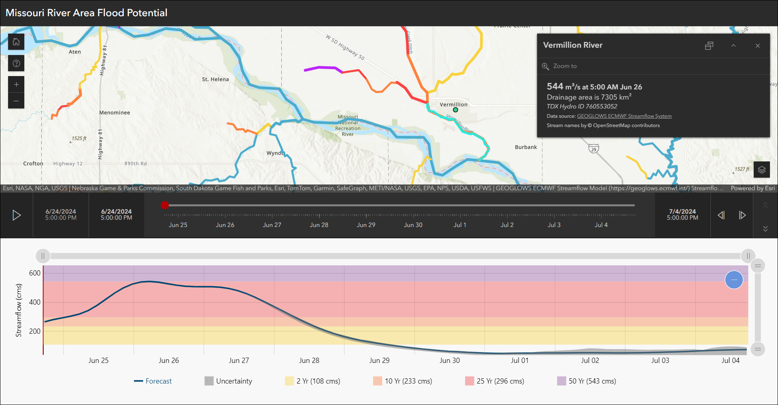This screenshot has height=405, width=778.
Task: Collapse the Vermillion River popup chevron
Action: tap(733, 46)
